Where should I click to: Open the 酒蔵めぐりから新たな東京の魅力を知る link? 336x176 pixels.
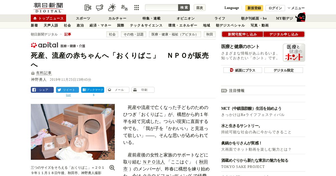point(255,160)
